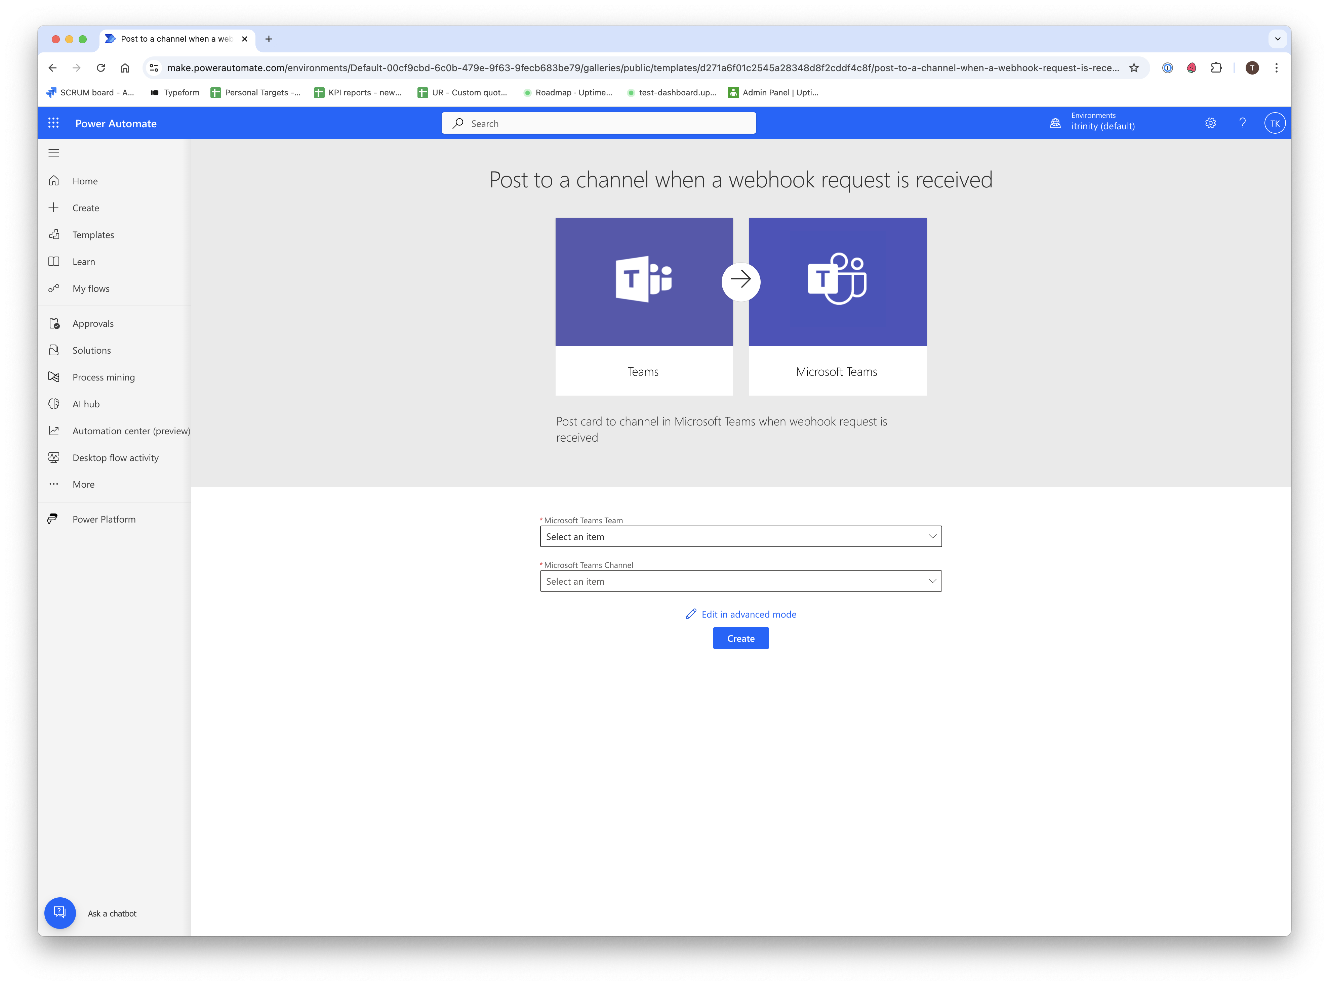
Task: Open the Chrome three-dot menu
Action: (1277, 68)
